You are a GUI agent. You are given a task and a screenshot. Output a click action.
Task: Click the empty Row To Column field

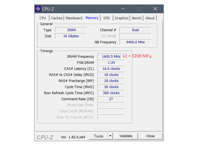tap(111, 117)
